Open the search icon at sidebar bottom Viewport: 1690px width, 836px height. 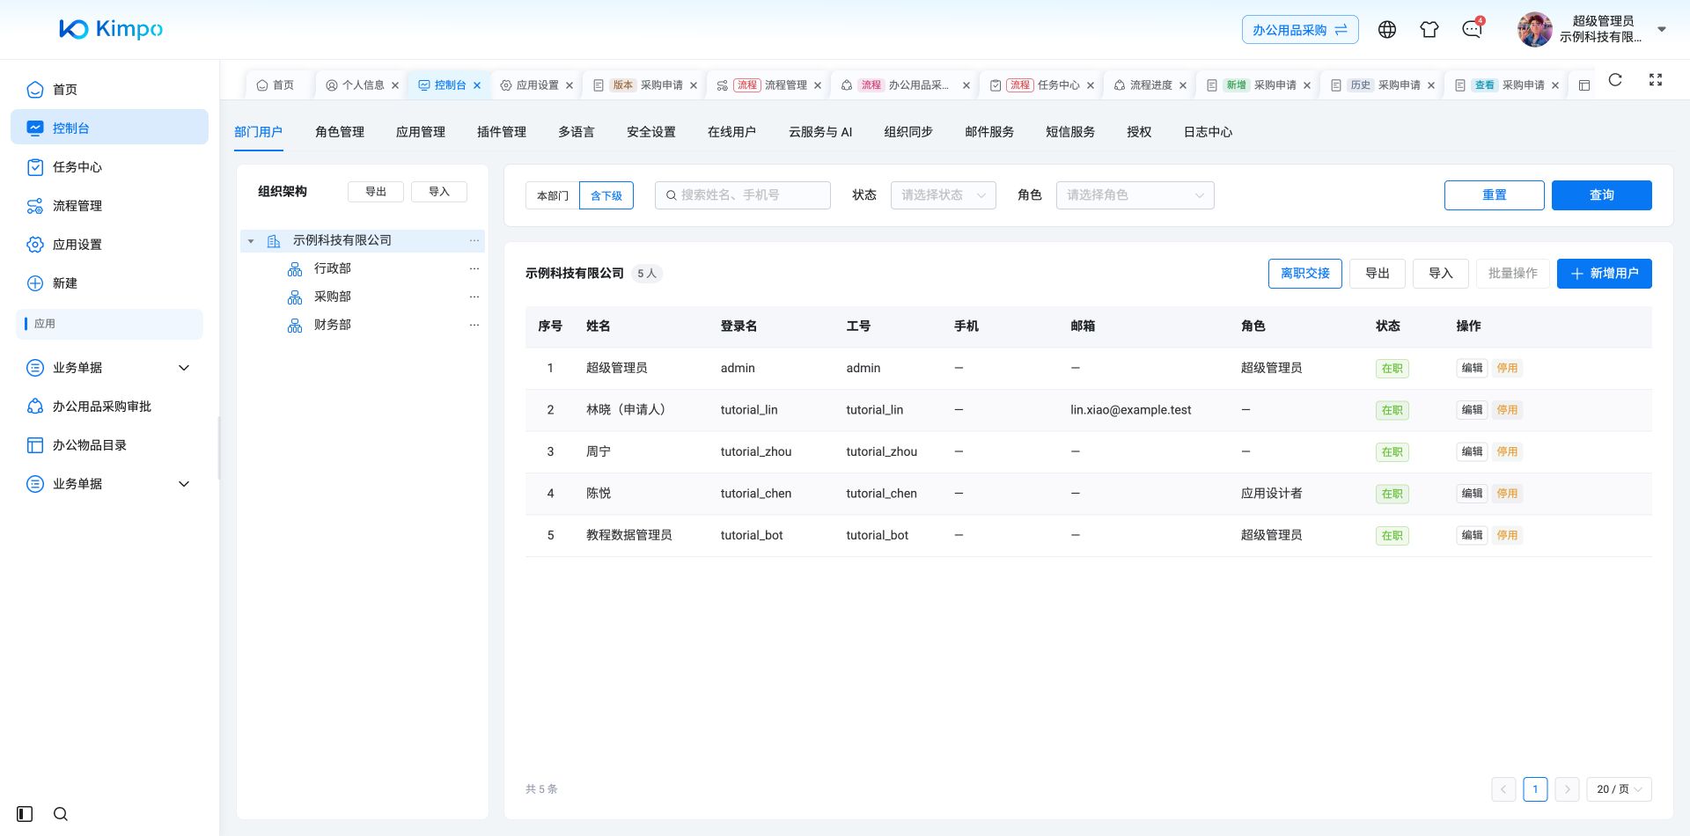tap(61, 814)
